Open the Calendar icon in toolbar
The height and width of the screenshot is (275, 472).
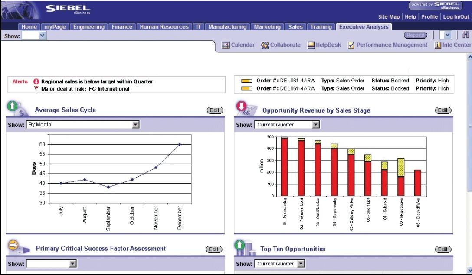pos(226,45)
